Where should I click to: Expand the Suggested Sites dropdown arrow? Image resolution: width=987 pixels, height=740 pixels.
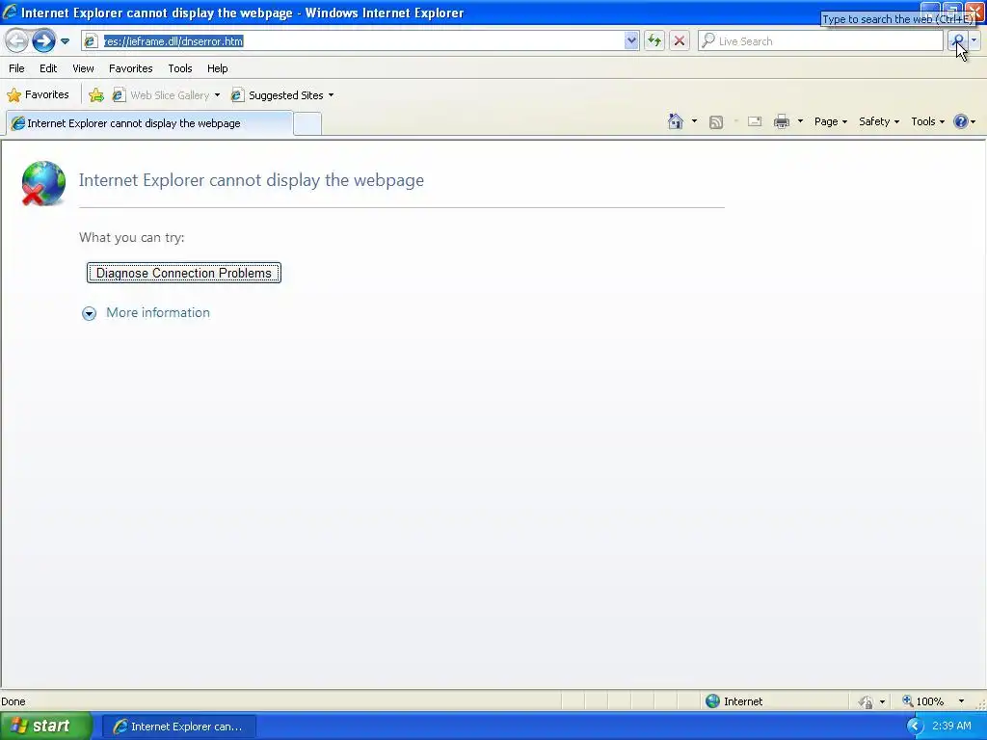click(x=332, y=95)
